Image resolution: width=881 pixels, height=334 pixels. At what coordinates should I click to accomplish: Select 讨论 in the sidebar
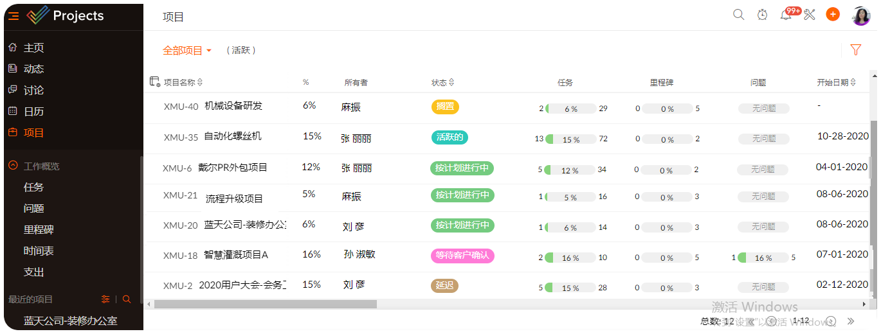(33, 90)
